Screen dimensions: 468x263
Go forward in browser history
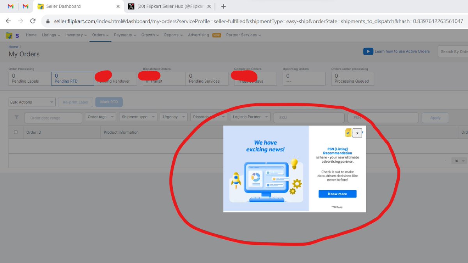[x=20, y=21]
